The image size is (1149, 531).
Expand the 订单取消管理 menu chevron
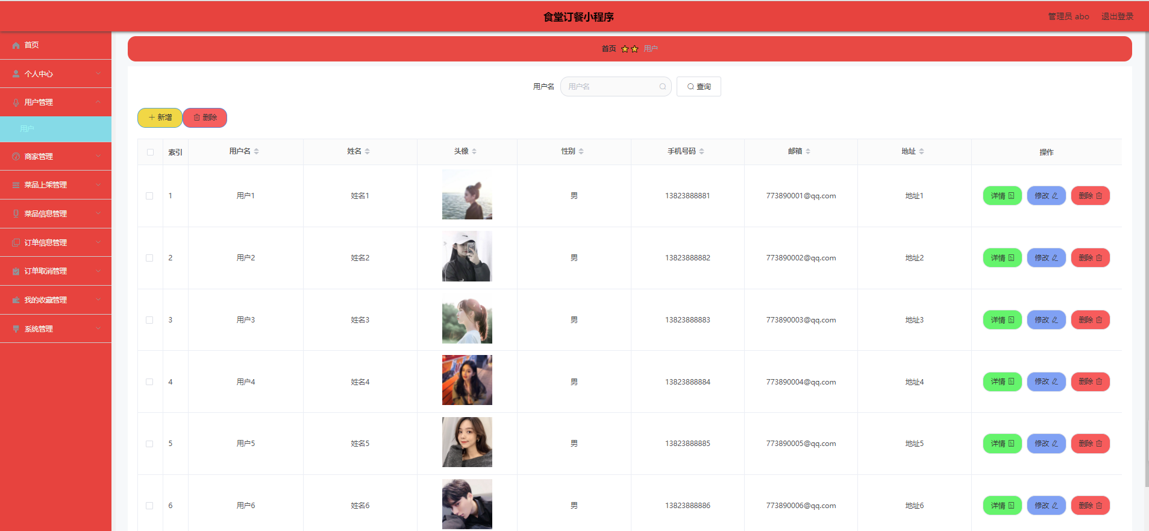pos(98,271)
